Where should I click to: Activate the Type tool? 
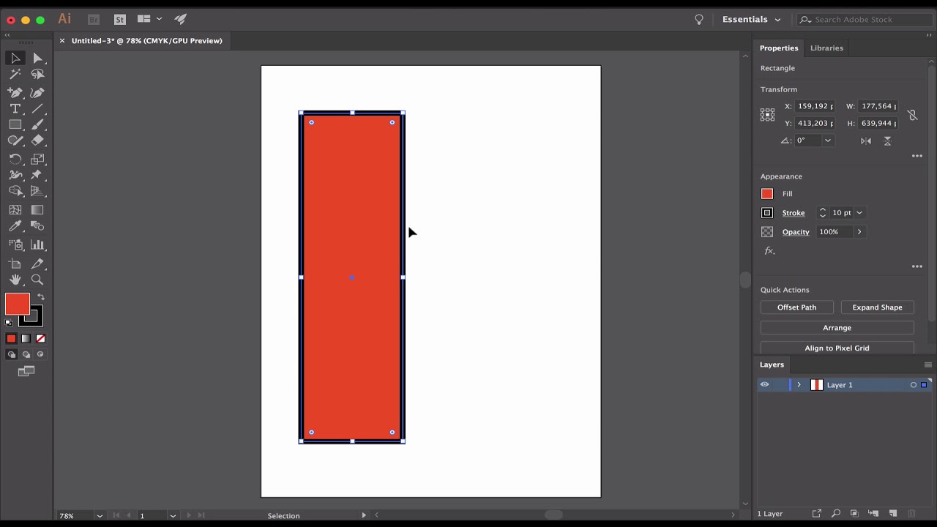click(x=15, y=109)
